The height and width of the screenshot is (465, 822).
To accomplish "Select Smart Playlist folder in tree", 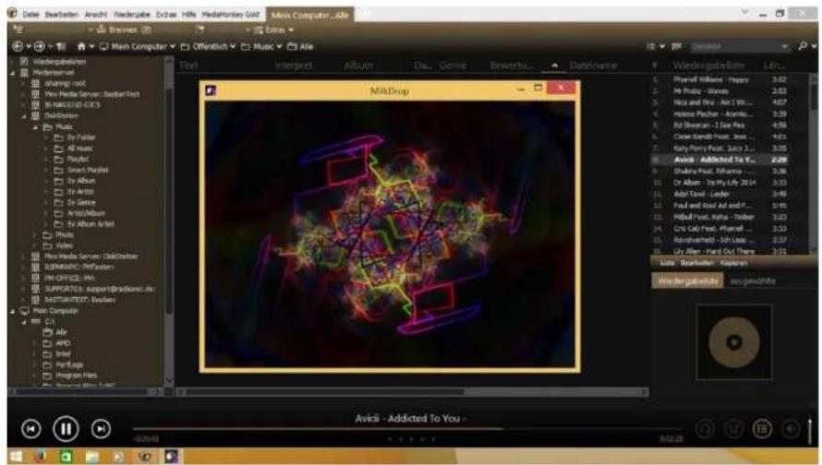I will 88,170.
